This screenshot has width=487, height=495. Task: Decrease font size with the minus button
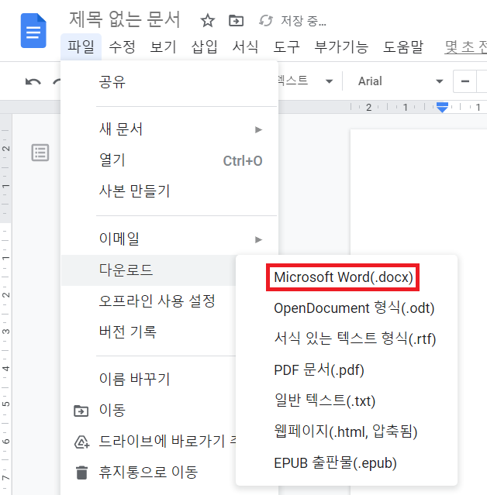tap(465, 81)
